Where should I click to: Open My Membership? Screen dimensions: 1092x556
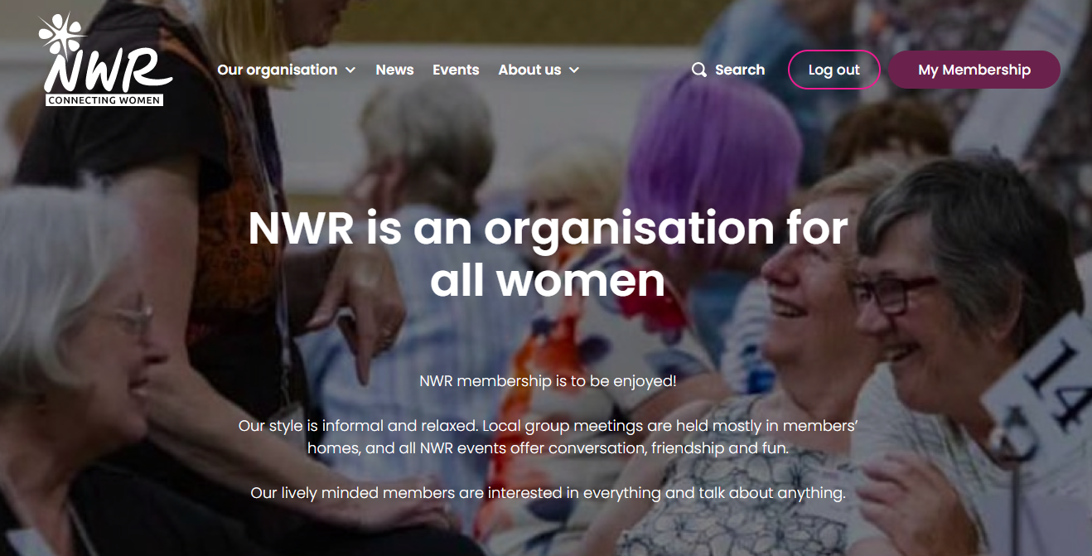click(x=974, y=70)
